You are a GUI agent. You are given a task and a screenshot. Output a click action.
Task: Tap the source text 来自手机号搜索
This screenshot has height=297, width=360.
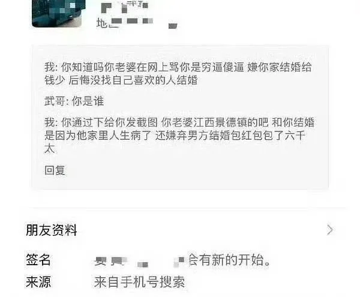139,282
